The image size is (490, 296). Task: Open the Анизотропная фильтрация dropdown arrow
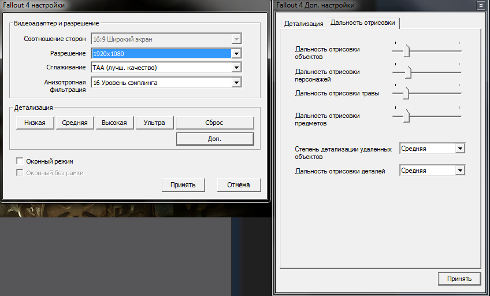click(236, 83)
